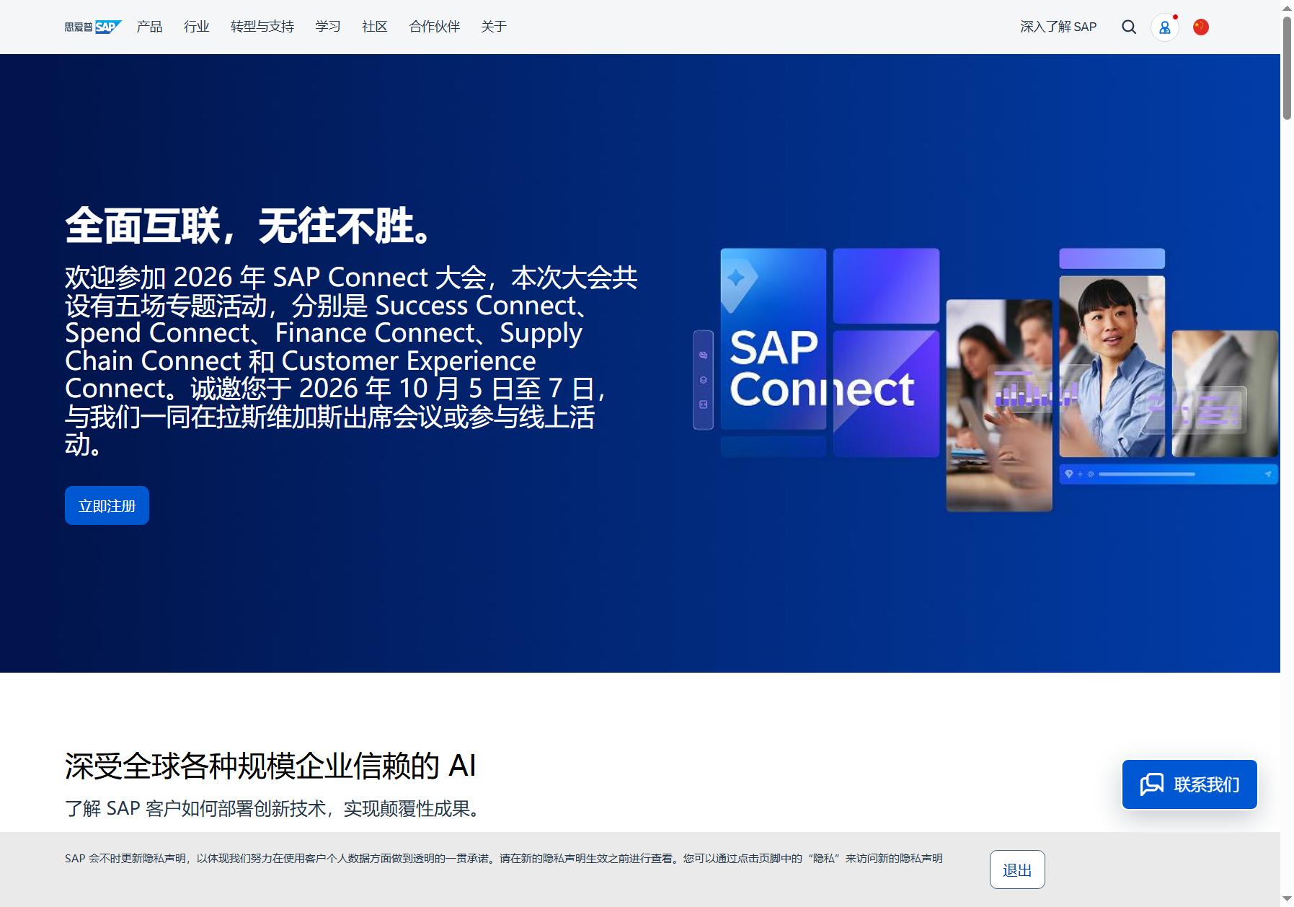The width and height of the screenshot is (1294, 907).
Task: Click the page scrollbar down arrow
Action: (1287, 900)
